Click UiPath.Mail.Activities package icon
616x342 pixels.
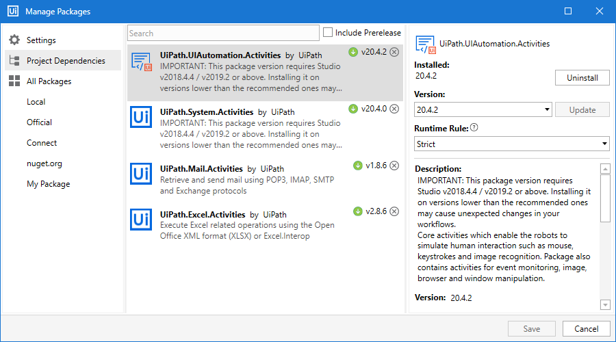pyautogui.click(x=141, y=174)
